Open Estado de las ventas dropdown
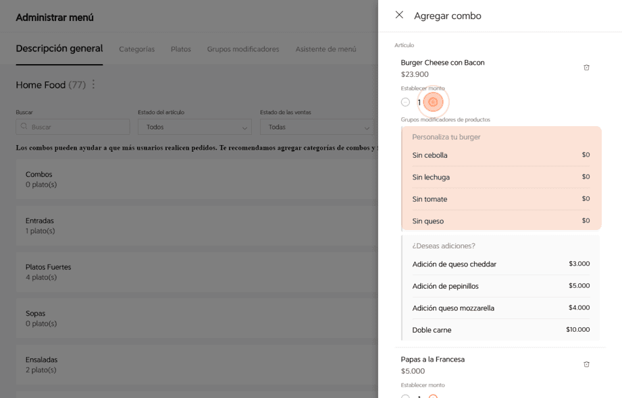The width and height of the screenshot is (622, 398). click(x=317, y=127)
